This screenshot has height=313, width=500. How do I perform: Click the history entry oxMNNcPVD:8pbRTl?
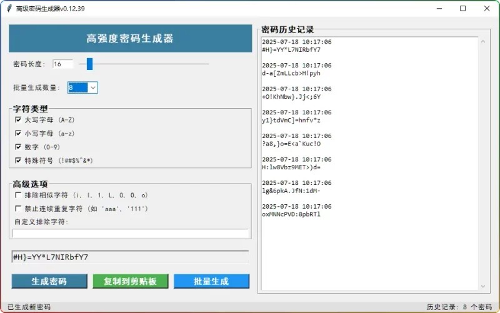(x=291, y=214)
